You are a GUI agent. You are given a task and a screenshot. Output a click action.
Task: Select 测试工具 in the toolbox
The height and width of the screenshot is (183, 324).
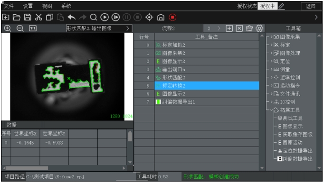coord(290,118)
